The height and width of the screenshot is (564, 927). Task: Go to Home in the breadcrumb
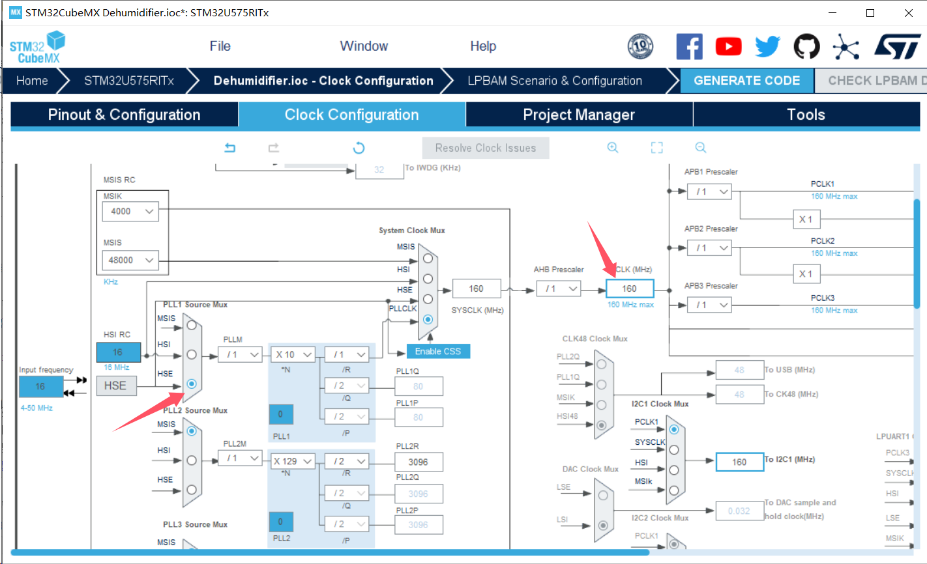click(32, 81)
